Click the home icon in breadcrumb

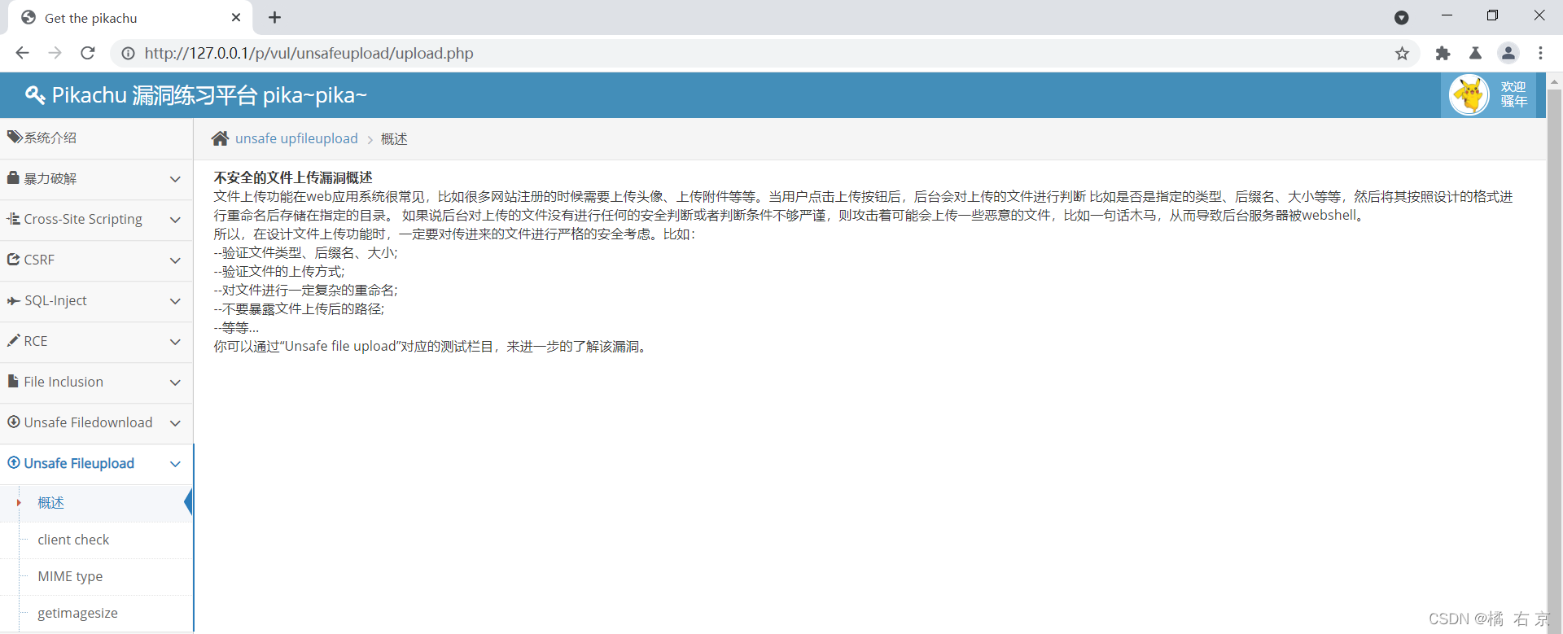coord(220,138)
